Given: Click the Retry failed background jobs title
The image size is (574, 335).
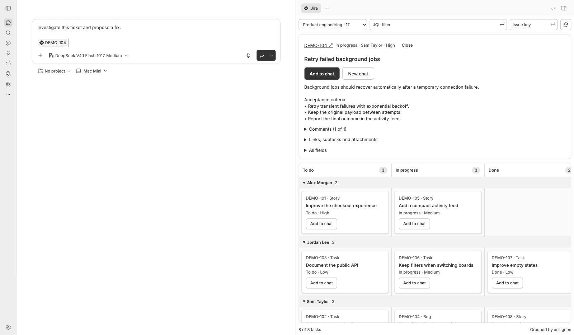Looking at the screenshot, I should point(342,59).
